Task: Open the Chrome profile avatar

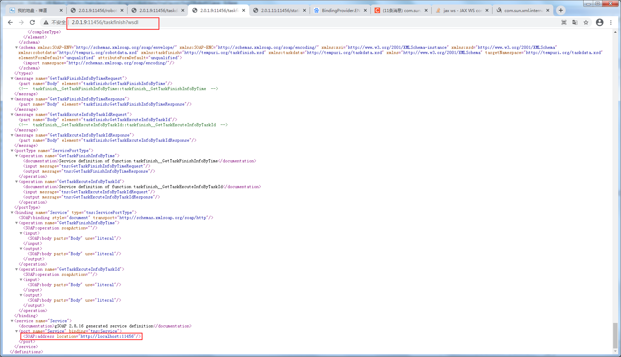Action: (599, 22)
